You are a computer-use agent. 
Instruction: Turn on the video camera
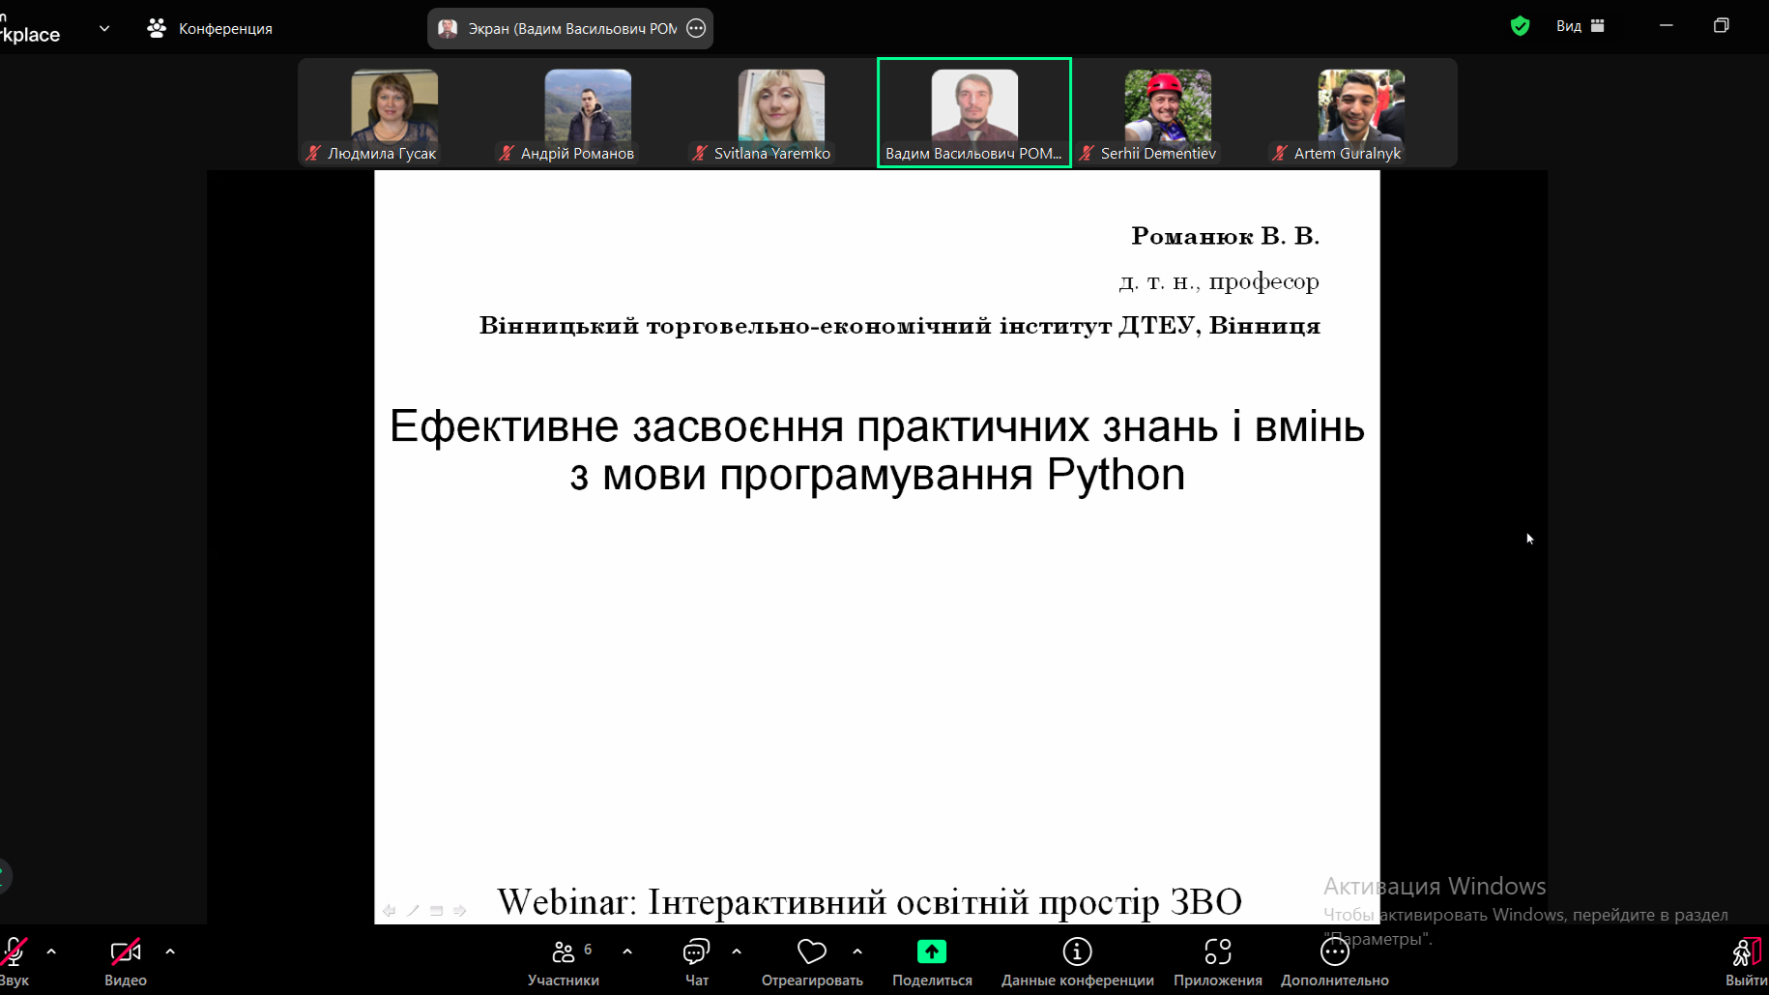click(126, 952)
